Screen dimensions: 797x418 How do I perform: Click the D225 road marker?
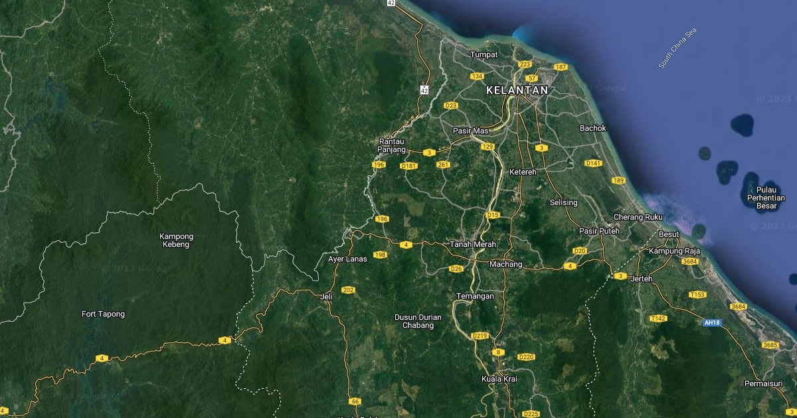click(531, 414)
